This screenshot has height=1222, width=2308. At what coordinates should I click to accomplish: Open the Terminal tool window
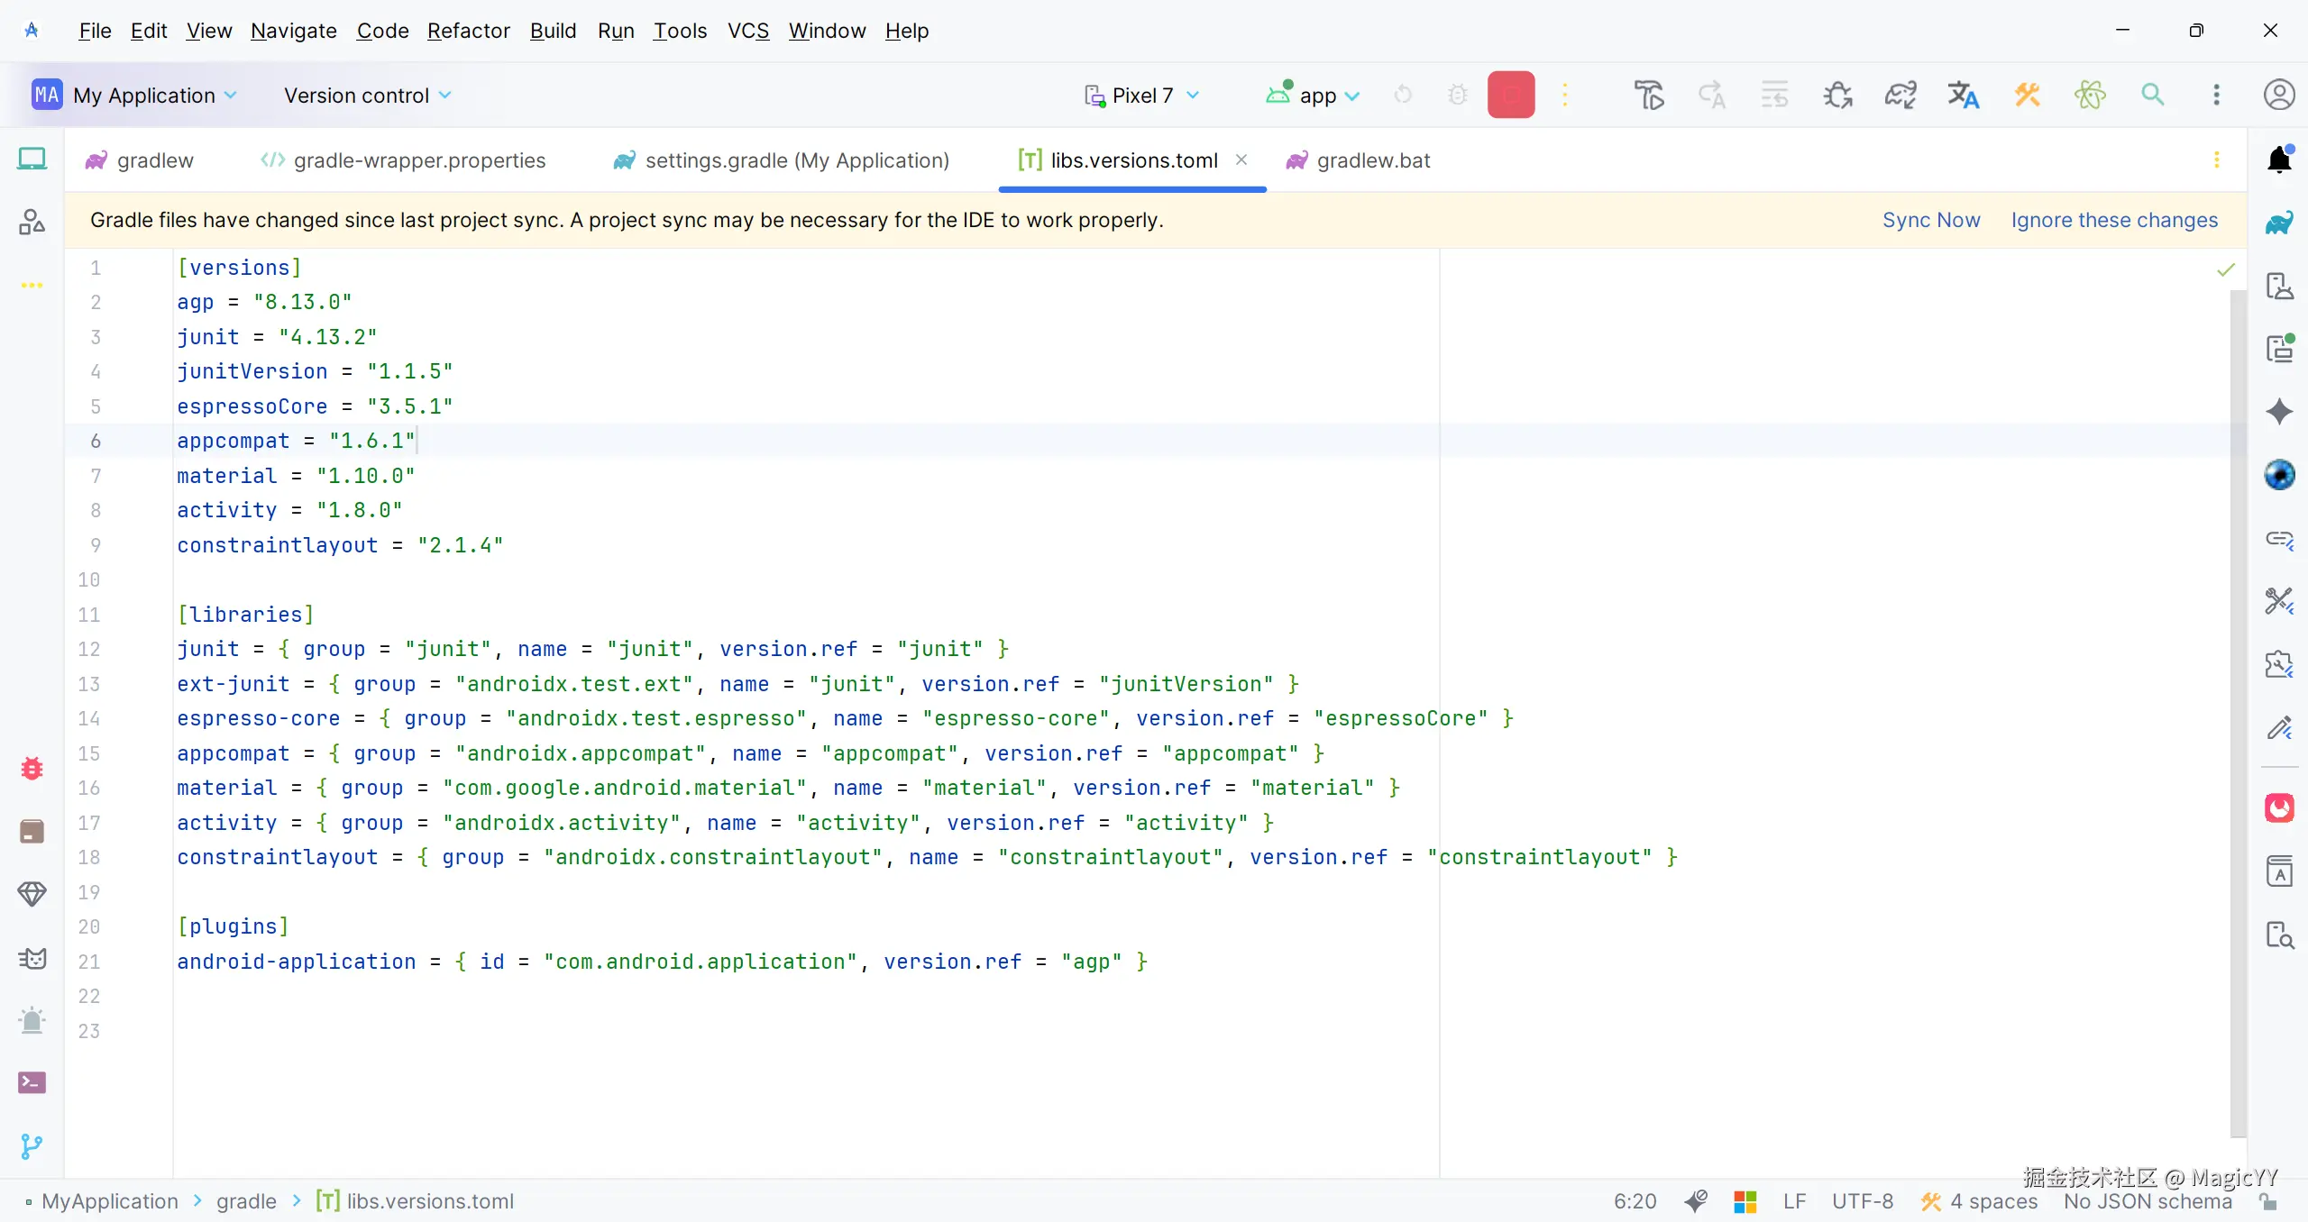point(32,1082)
